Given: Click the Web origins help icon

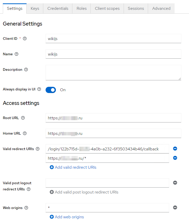Looking at the screenshot, I should pyautogui.click(x=26, y=208).
